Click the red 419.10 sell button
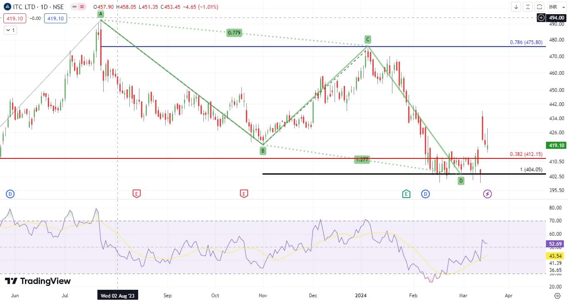 (15, 18)
